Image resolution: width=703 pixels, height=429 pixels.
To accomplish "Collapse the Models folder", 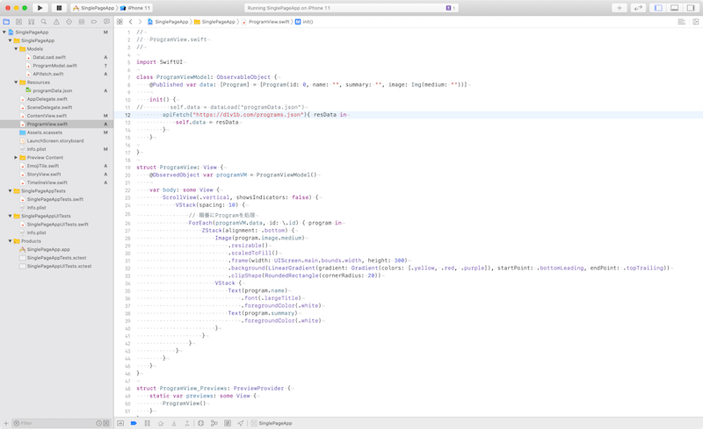I will point(16,49).
